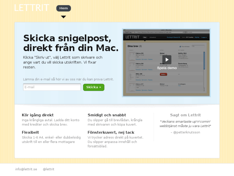Click the E-mail input field
This screenshot has width=234, height=176.
pyautogui.click(x=52, y=87)
